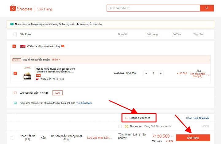Decrease product quantity with minus button
The image size is (221, 144).
pos(147,73)
